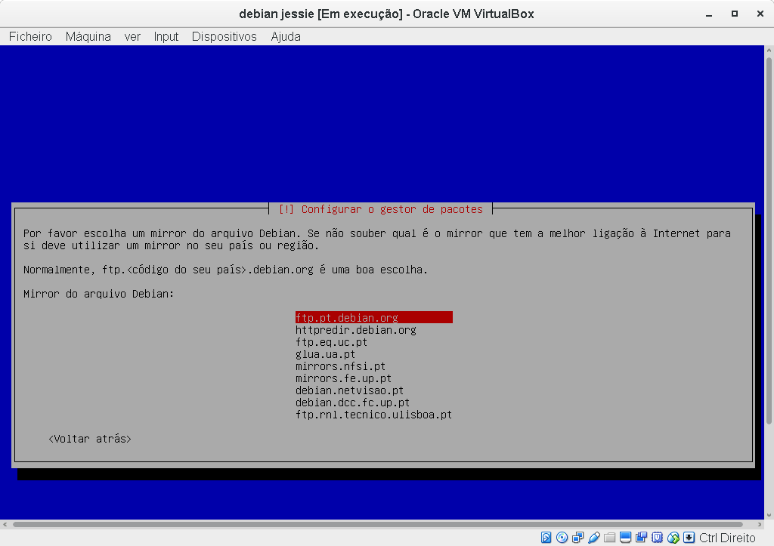Close the VirtualBox window

[x=760, y=14]
